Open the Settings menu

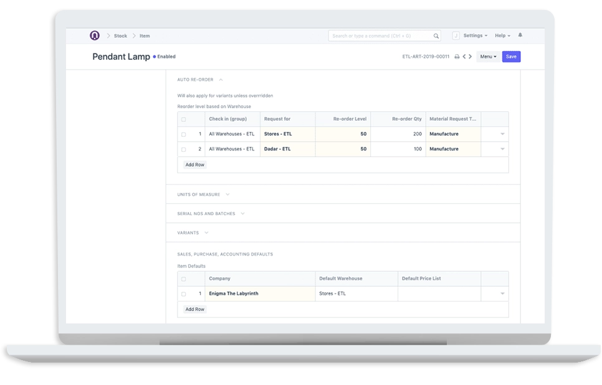pos(475,35)
